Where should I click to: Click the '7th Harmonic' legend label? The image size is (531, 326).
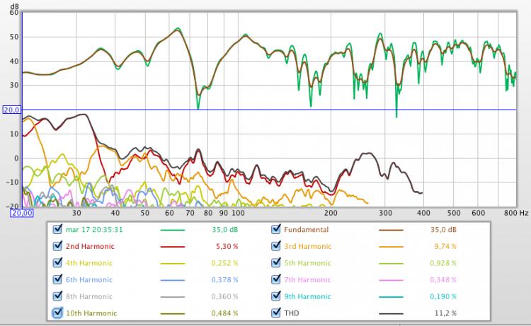click(x=307, y=279)
